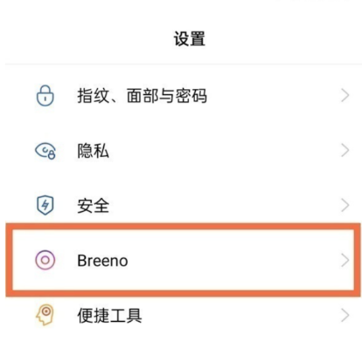This screenshot has width=362, height=341.
Task: Open the 指纹、面部与密码 text label
Action: (x=142, y=96)
